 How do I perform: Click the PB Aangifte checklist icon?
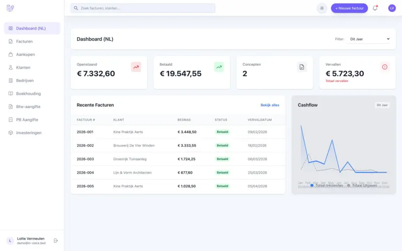point(11,119)
